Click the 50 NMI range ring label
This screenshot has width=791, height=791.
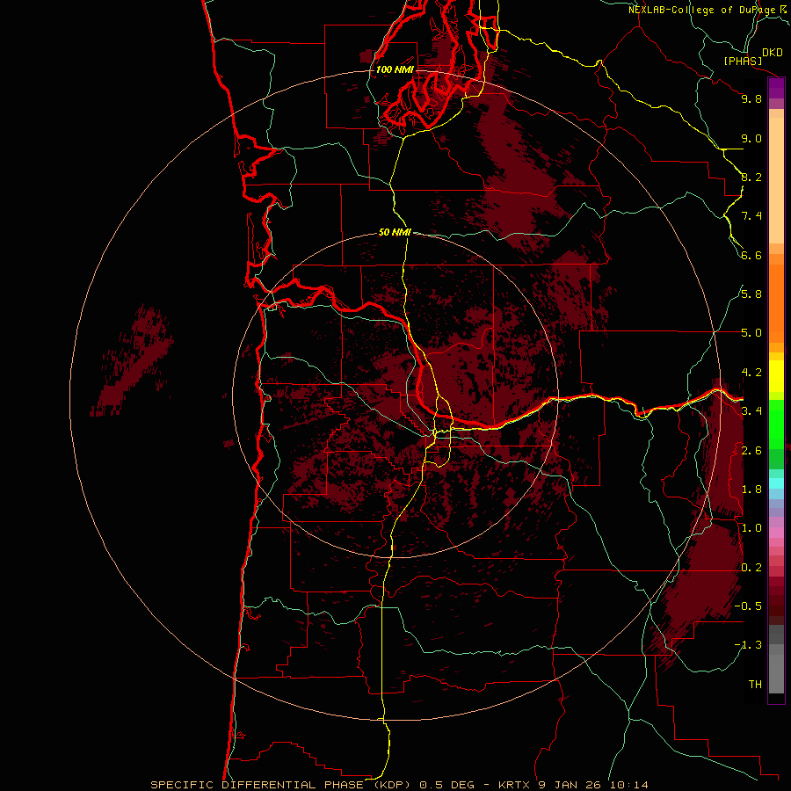pos(395,232)
